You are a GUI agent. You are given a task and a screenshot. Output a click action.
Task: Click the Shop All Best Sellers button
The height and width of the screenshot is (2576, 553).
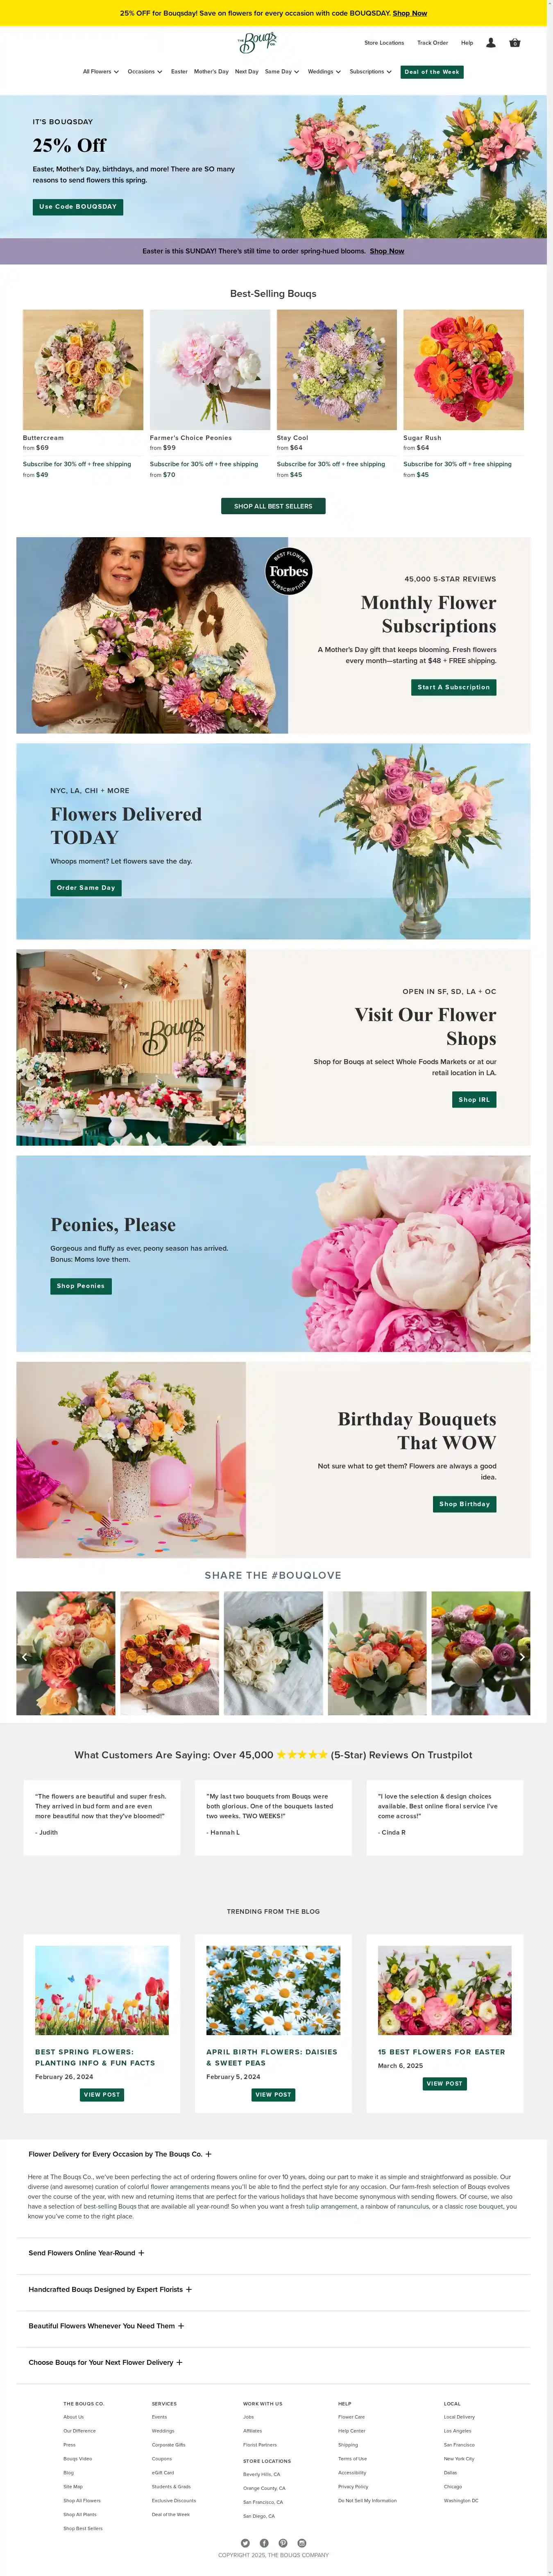click(x=272, y=506)
